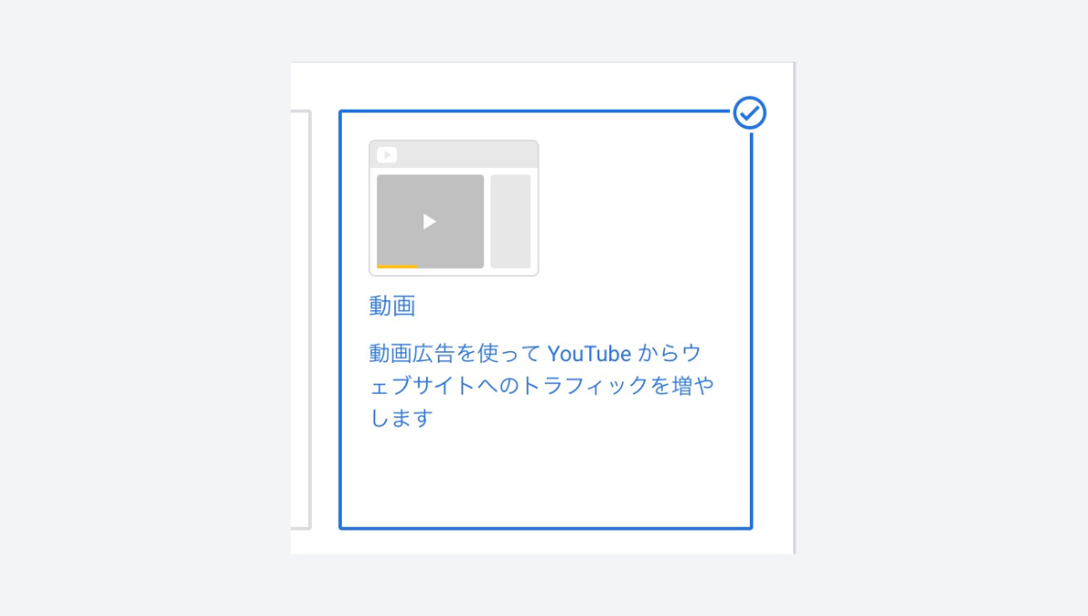Select the partially visible card at the left edge
The height and width of the screenshot is (616, 1088).
coord(301,319)
